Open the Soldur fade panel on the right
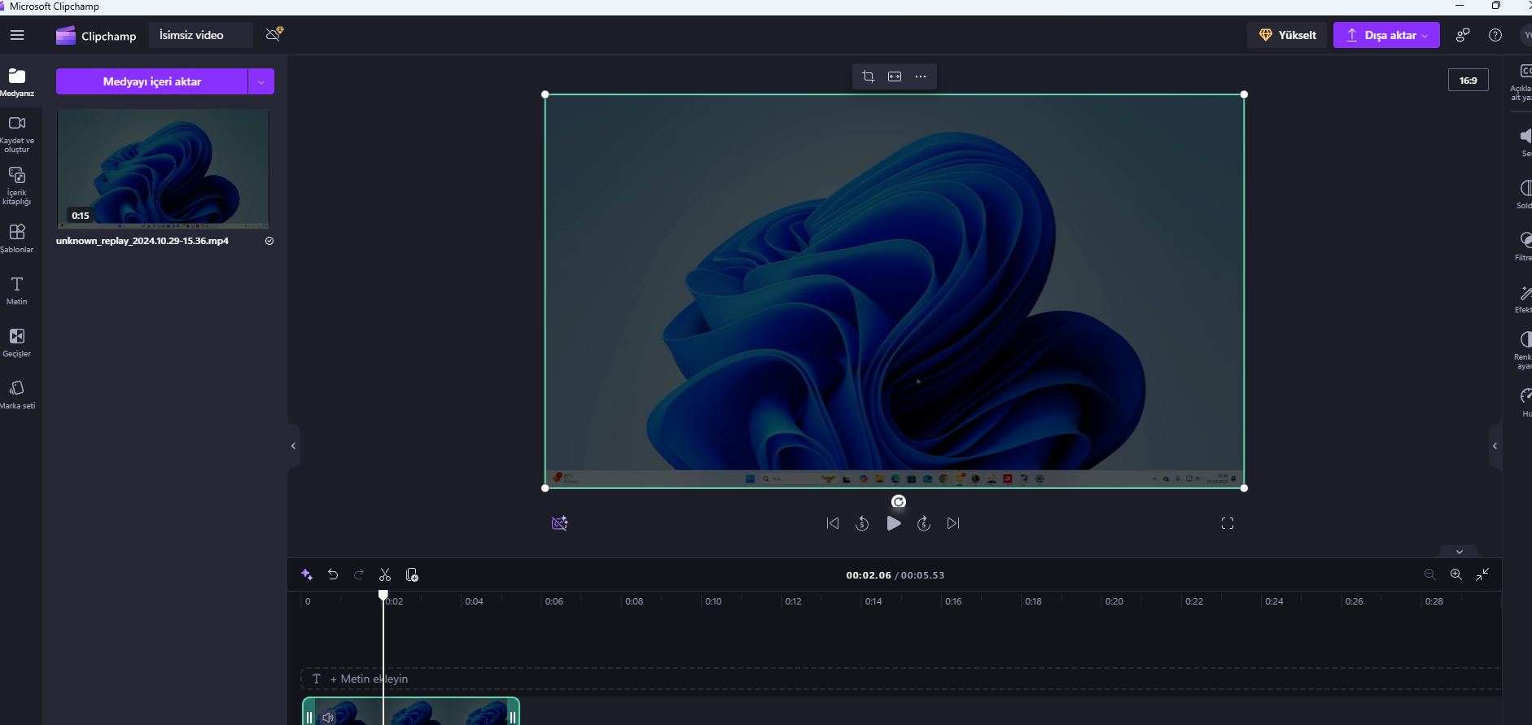 coord(1524,194)
